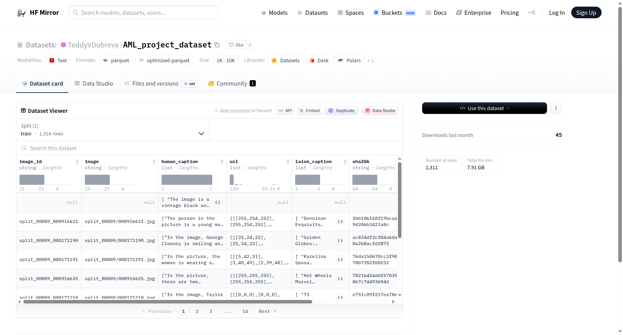Open the Polars library tag
This screenshot has height=335, width=623.
coord(349,60)
